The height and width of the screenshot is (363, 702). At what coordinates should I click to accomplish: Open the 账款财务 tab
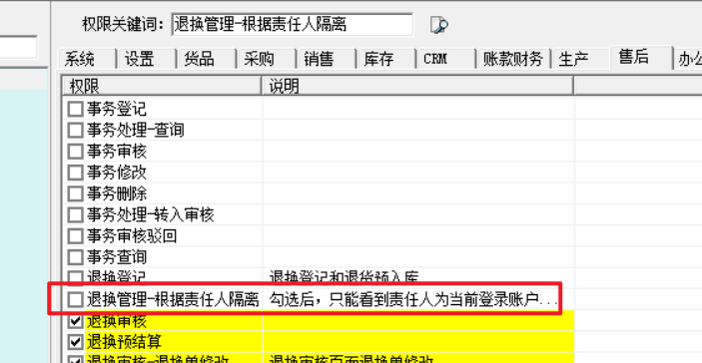point(513,59)
